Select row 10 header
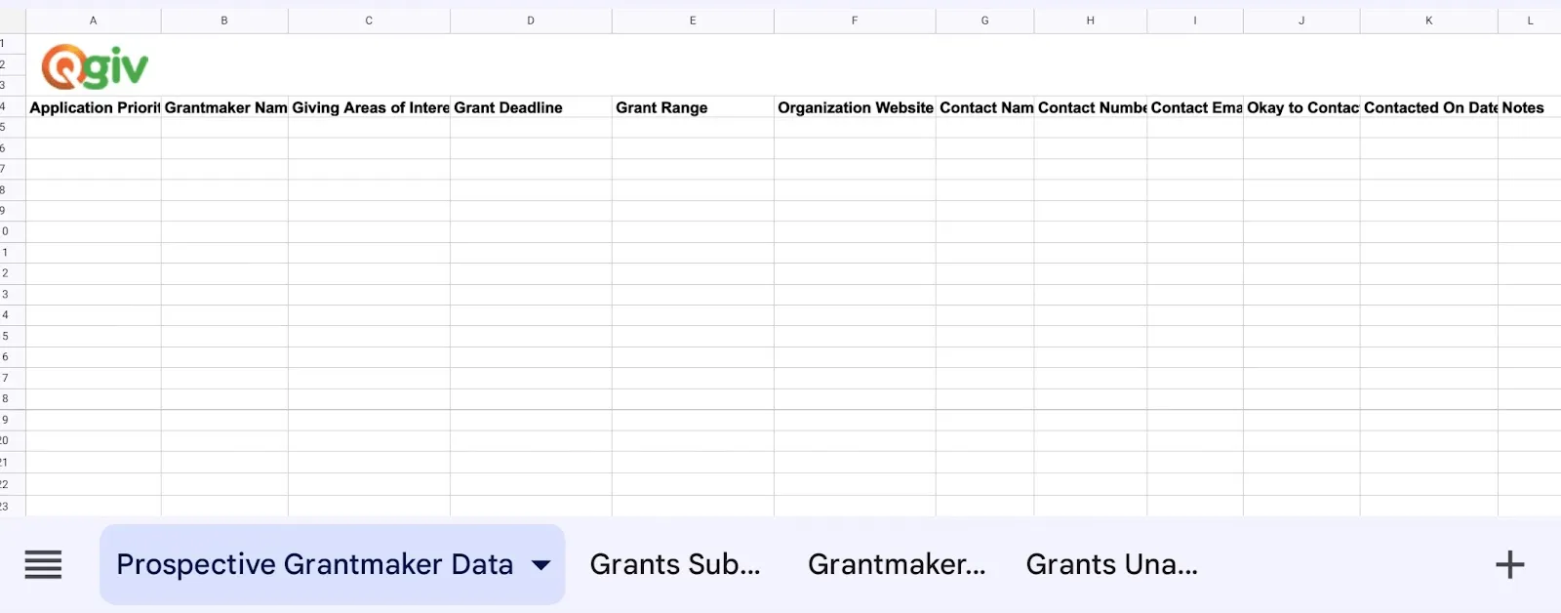 pyautogui.click(x=13, y=231)
